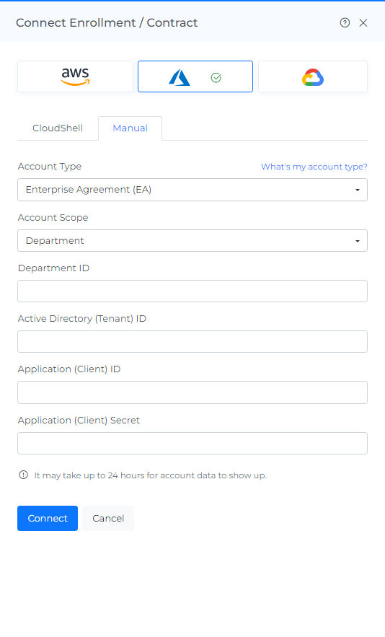Focus the Department ID input field
The height and width of the screenshot is (637, 385).
pos(192,291)
